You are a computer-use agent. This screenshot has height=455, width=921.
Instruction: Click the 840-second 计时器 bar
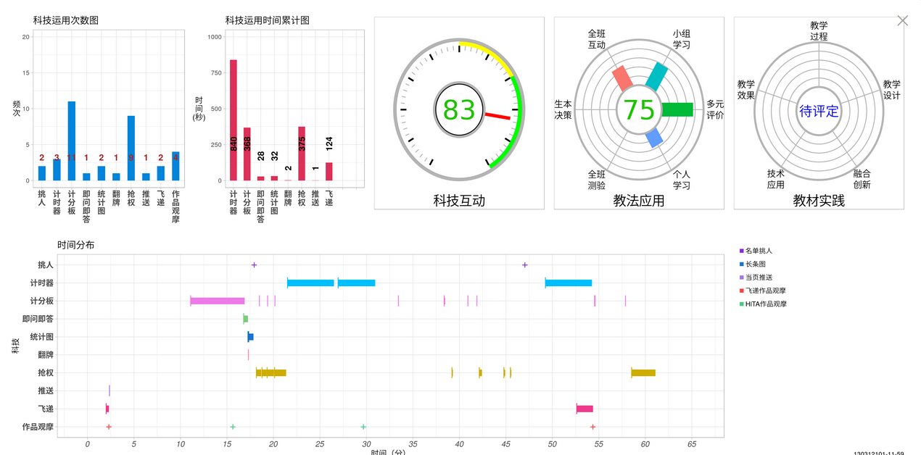tap(234, 120)
